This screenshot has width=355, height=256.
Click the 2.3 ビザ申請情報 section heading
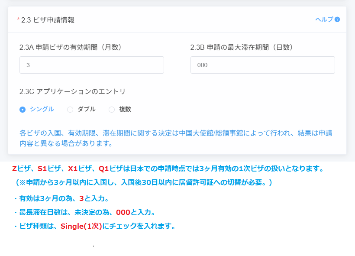point(48,20)
